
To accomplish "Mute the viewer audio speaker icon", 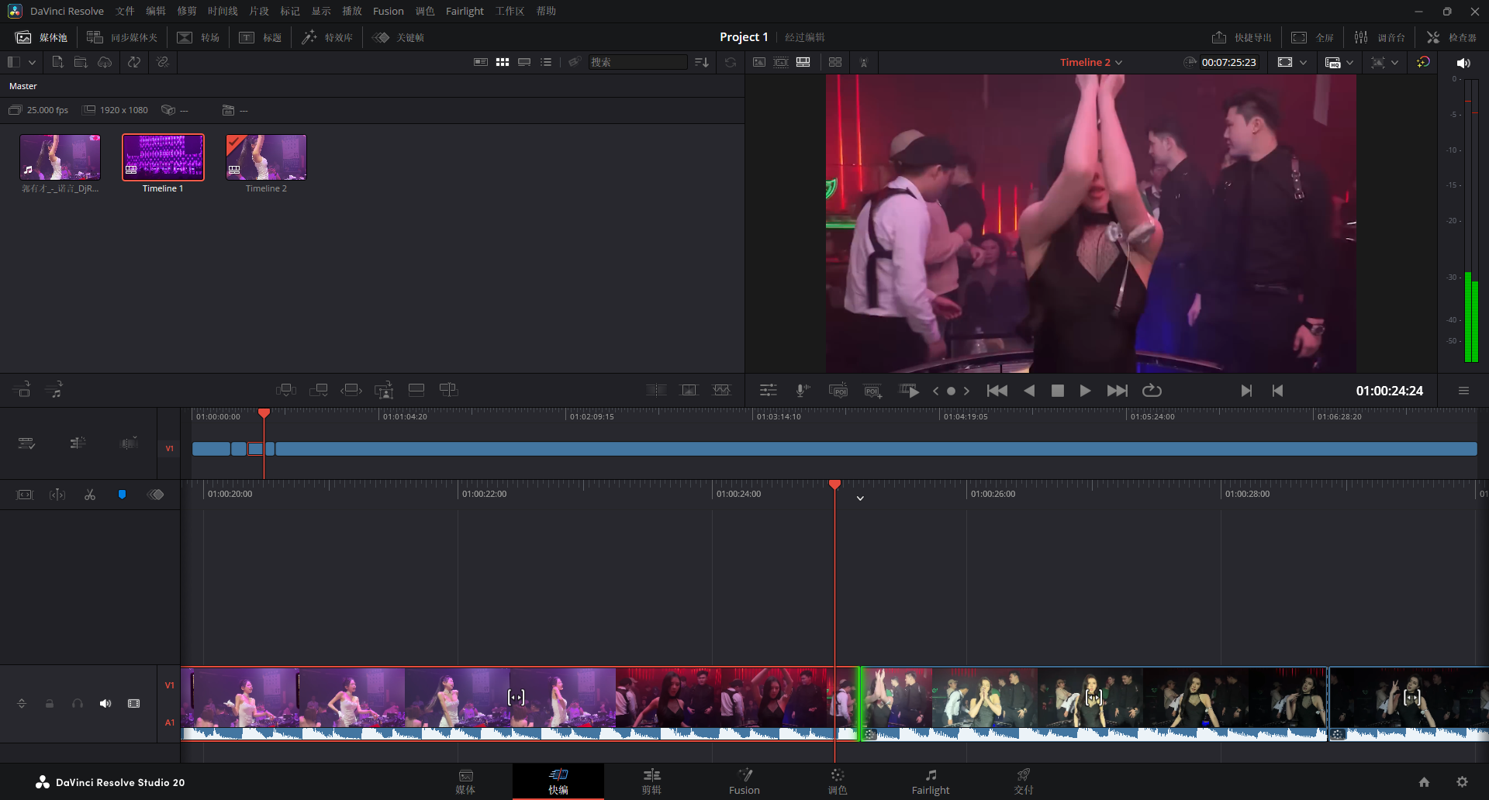I will (x=1463, y=63).
